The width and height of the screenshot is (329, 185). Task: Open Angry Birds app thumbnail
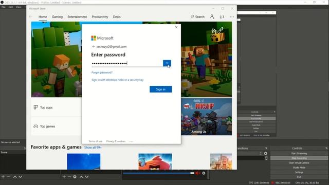[x=155, y=161]
